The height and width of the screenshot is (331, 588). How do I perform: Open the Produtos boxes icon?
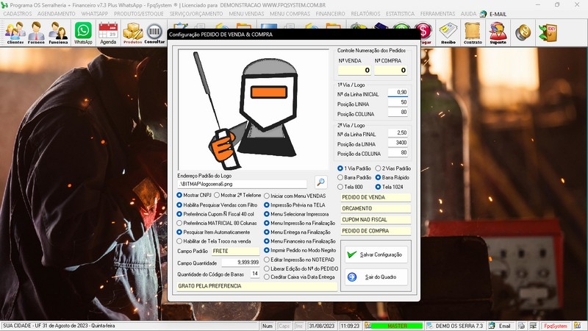(133, 32)
